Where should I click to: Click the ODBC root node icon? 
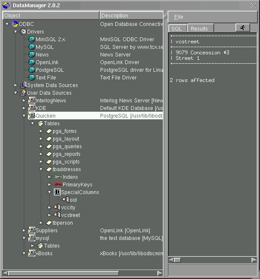click(15, 24)
